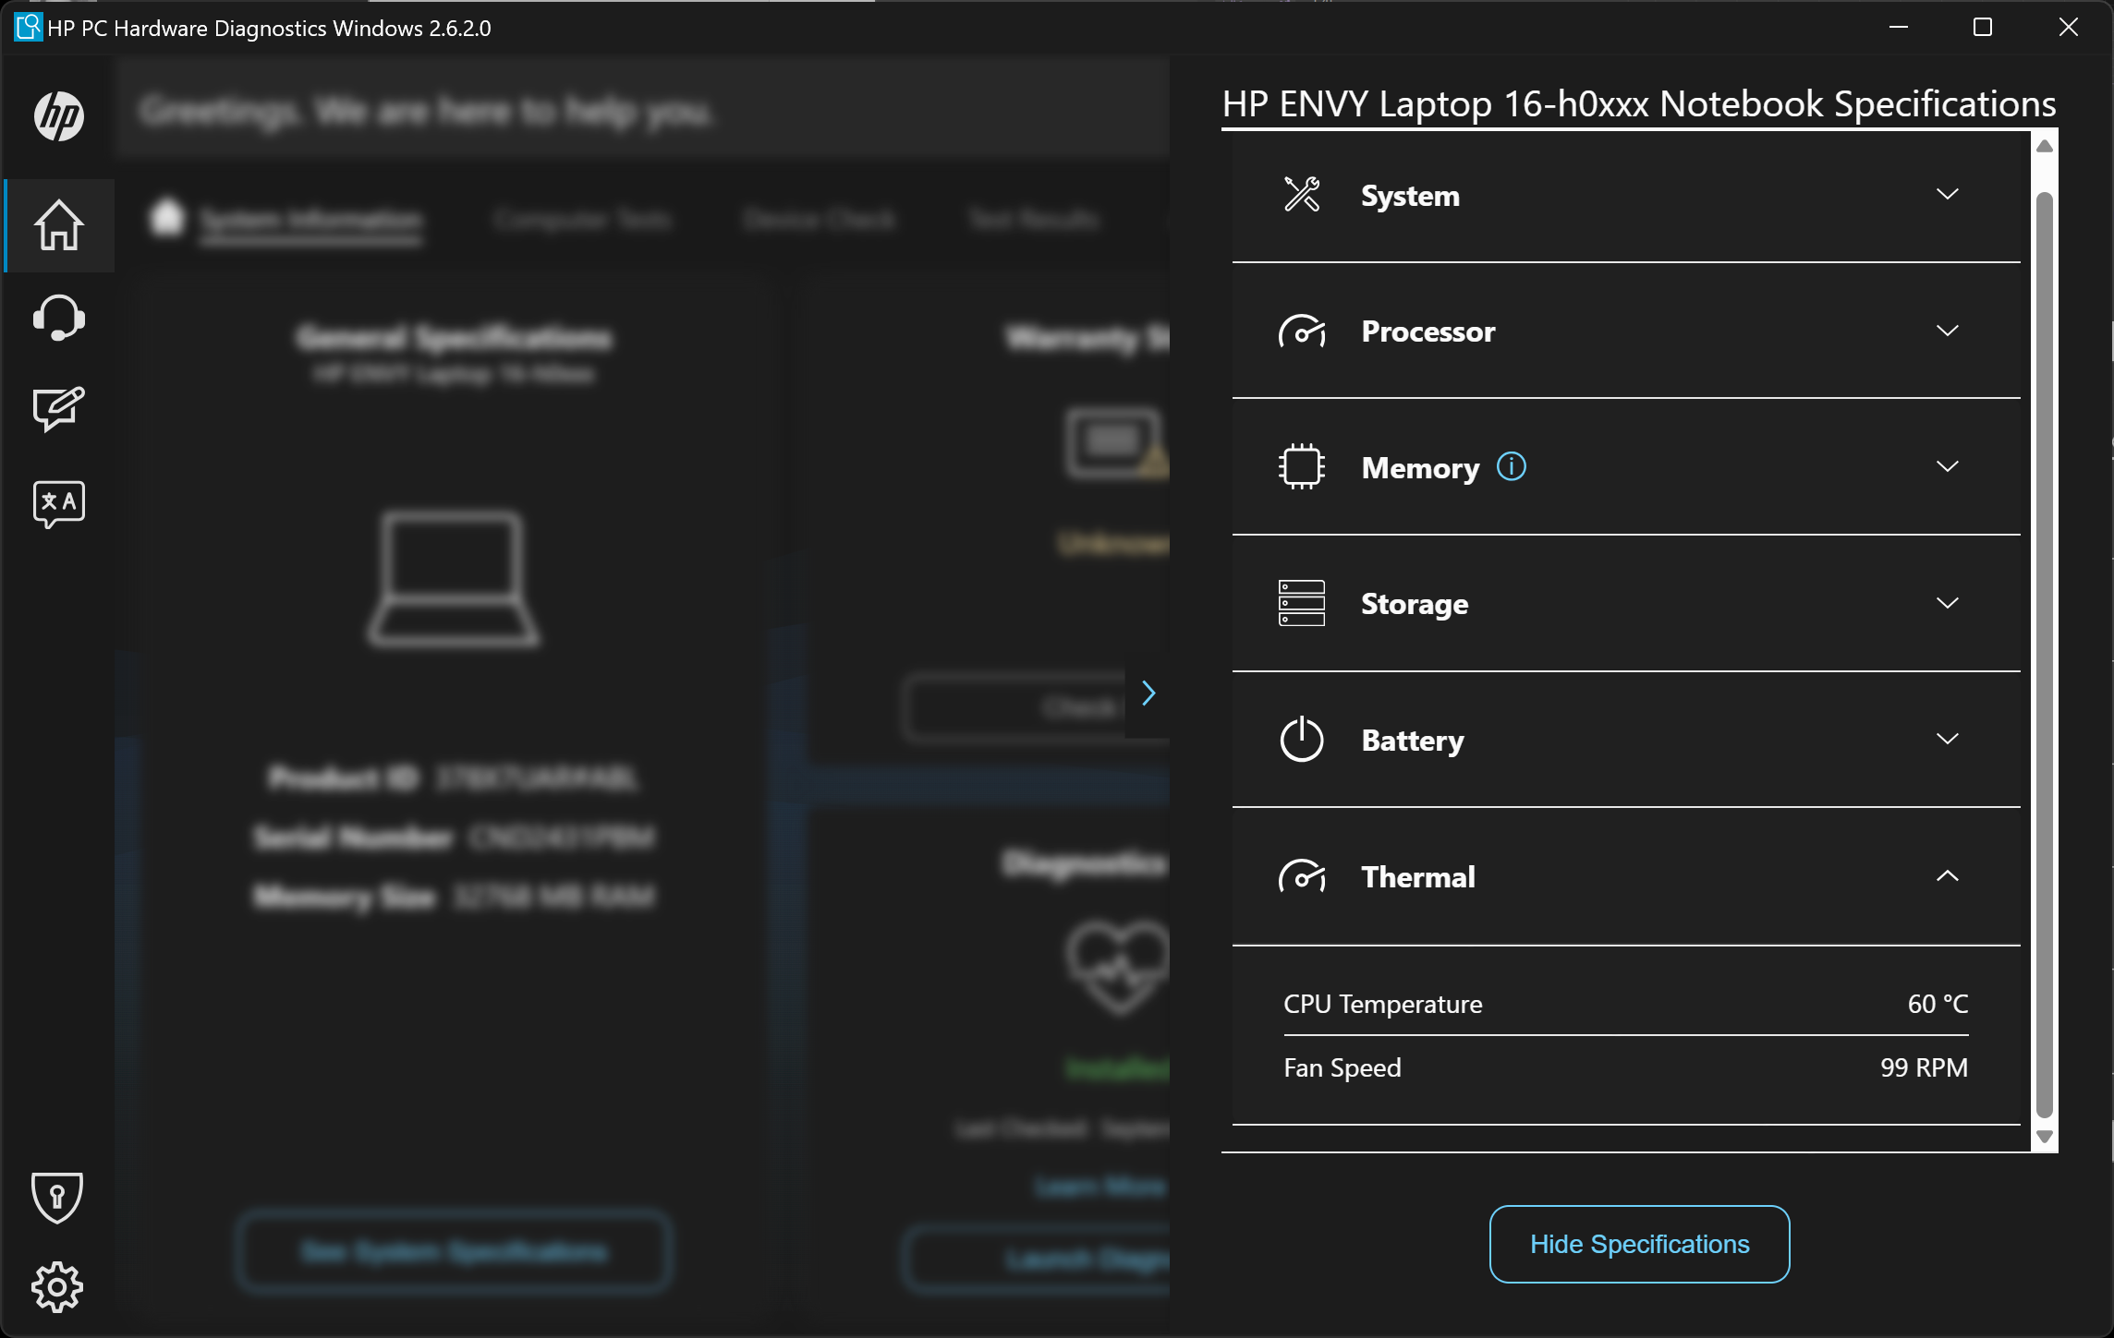This screenshot has width=2114, height=1338.
Task: Click the Thermal section heading text
Action: coord(1417,876)
